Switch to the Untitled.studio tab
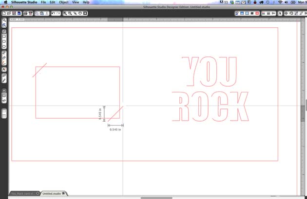307x199 pixels. coord(52,194)
